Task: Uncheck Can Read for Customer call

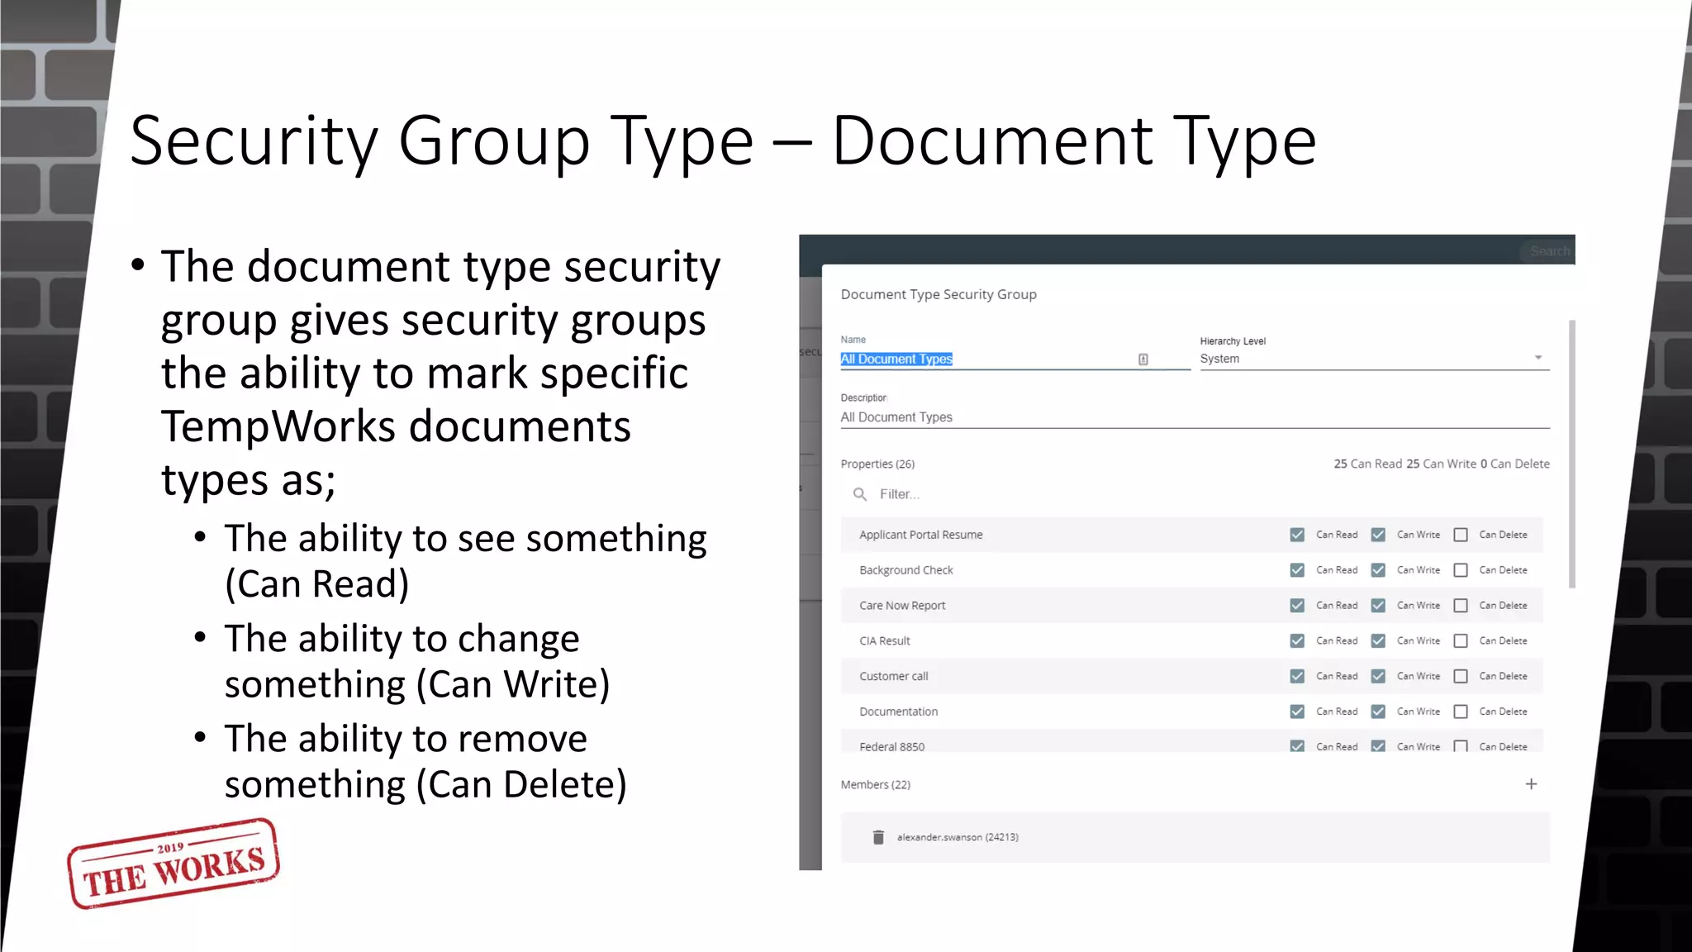Action: click(1297, 676)
